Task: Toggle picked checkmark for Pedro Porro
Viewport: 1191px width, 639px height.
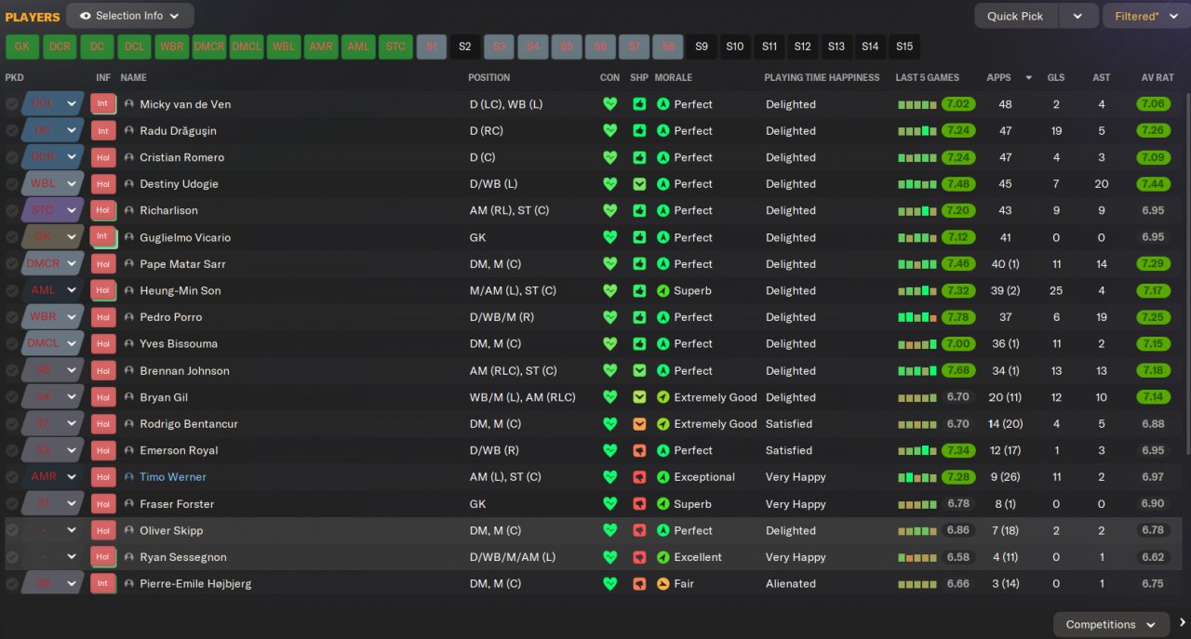Action: coord(12,317)
